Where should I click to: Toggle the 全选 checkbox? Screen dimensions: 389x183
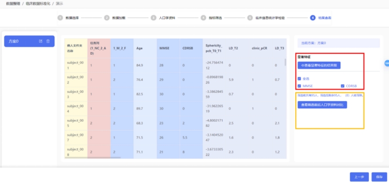[x=299, y=78]
